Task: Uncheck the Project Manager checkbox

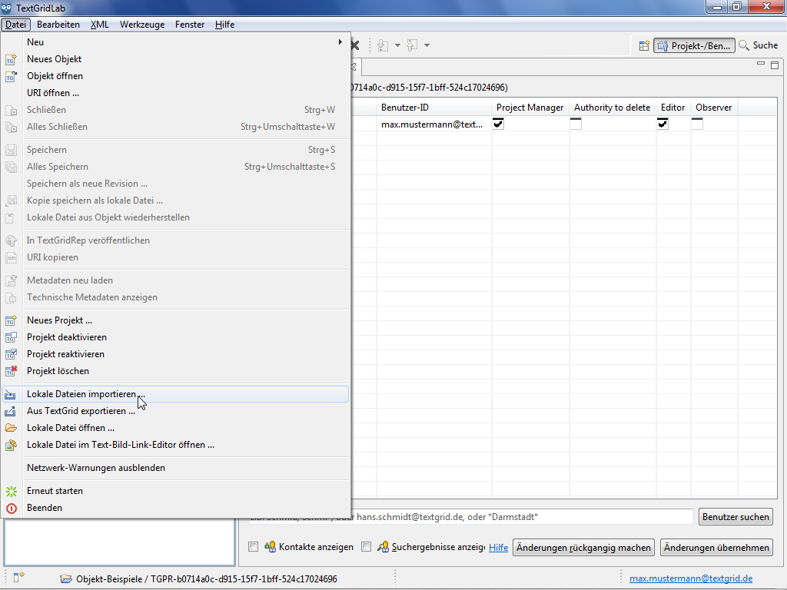Action: tap(499, 124)
